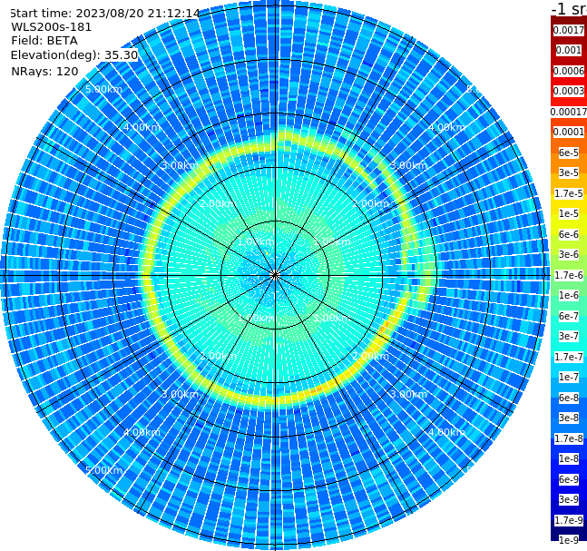Select the Field: BETA label
Viewport: 587px width, 551px height.
(x=44, y=41)
